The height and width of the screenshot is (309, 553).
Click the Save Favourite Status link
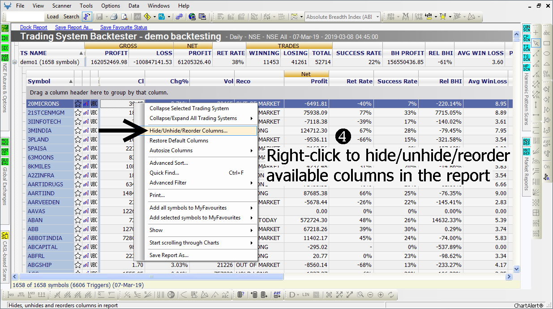tap(124, 27)
